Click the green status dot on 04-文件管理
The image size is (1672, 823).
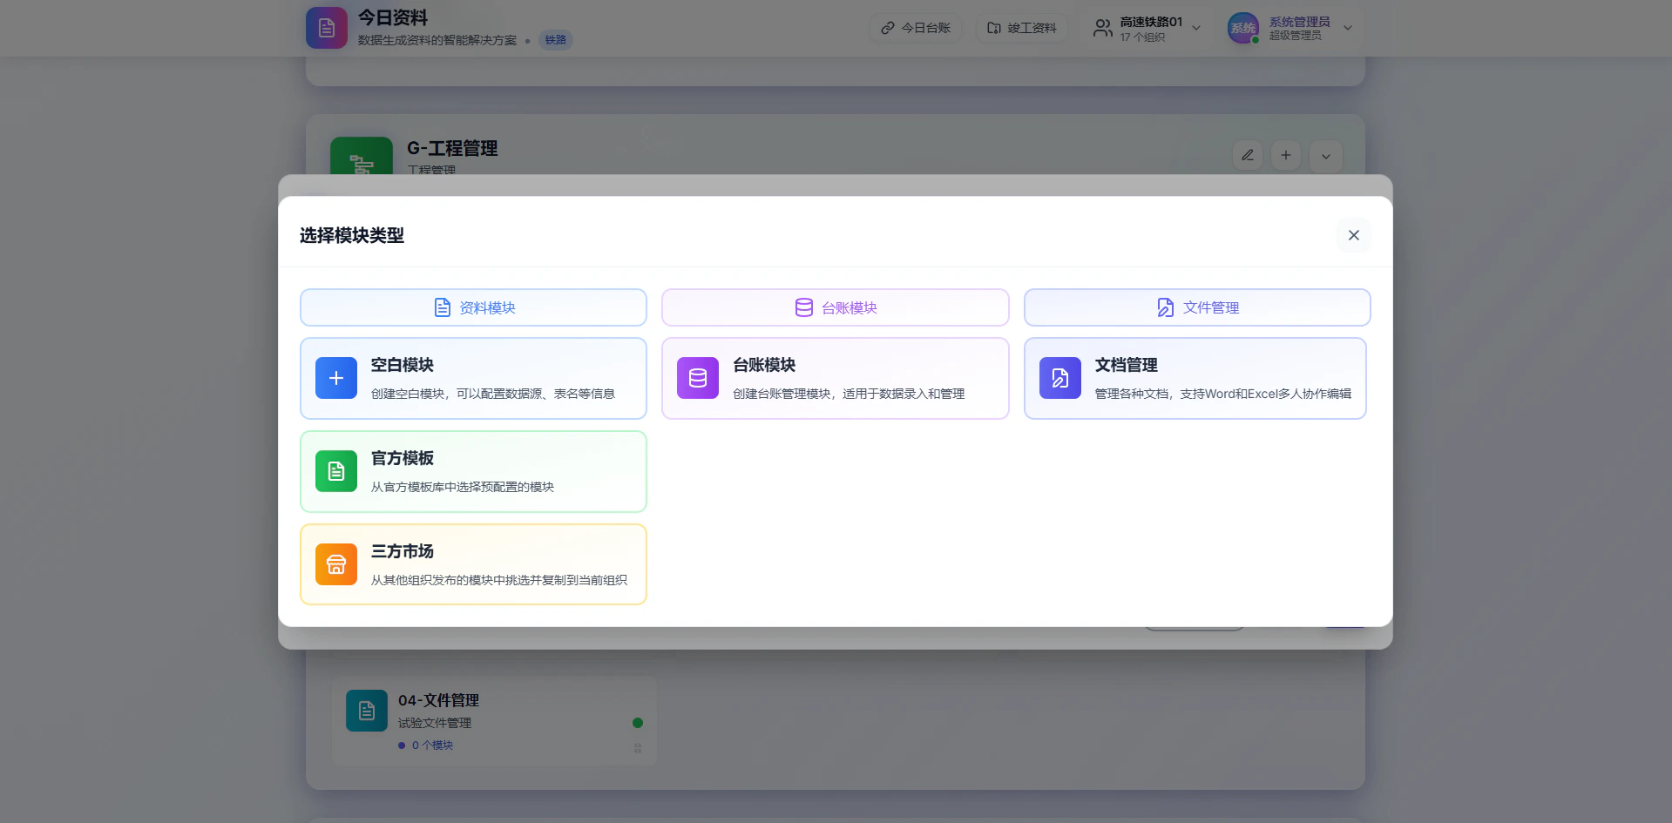click(638, 723)
